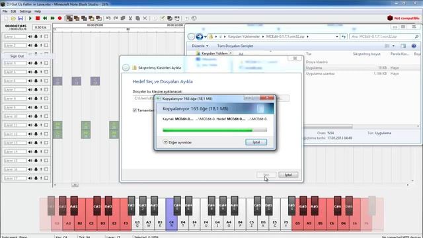Lock Layer 15 with its padlock icon

point(36,161)
